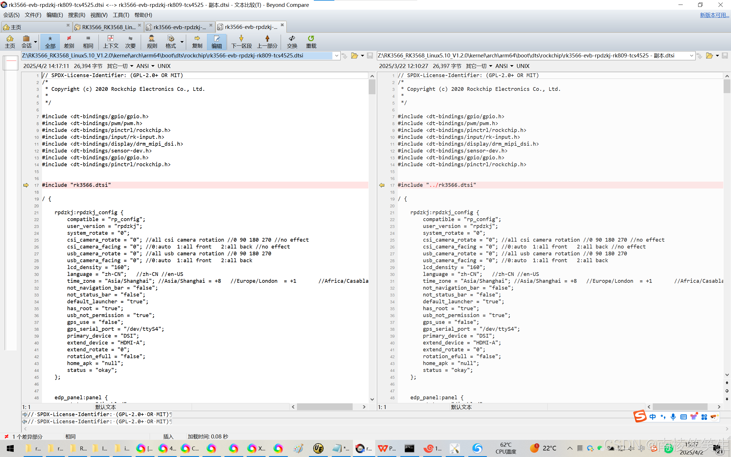
Task: Copy line 17 to right via yellow arrow
Action: (x=26, y=185)
